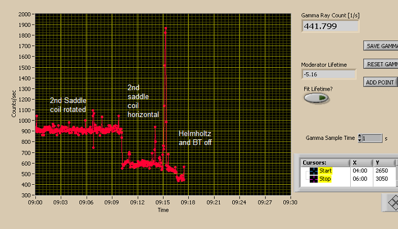Viewport: 398px width, 229px height.
Task: Select the Stop cursor row label
Action: pos(325,179)
